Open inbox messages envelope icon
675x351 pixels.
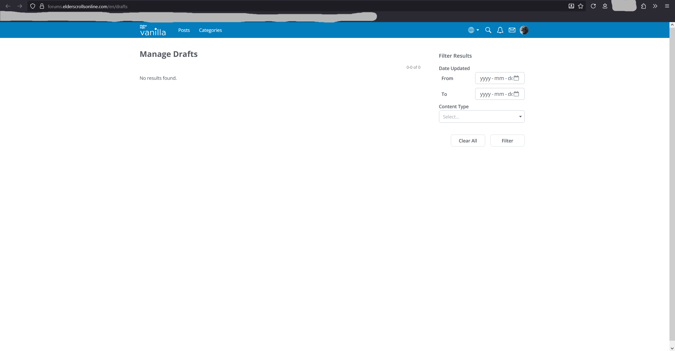coord(512,30)
